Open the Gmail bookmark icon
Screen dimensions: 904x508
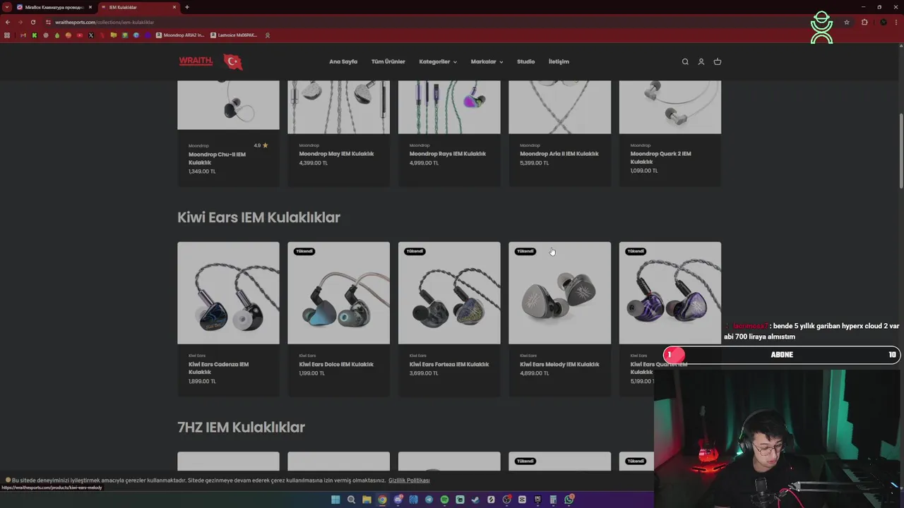(23, 35)
